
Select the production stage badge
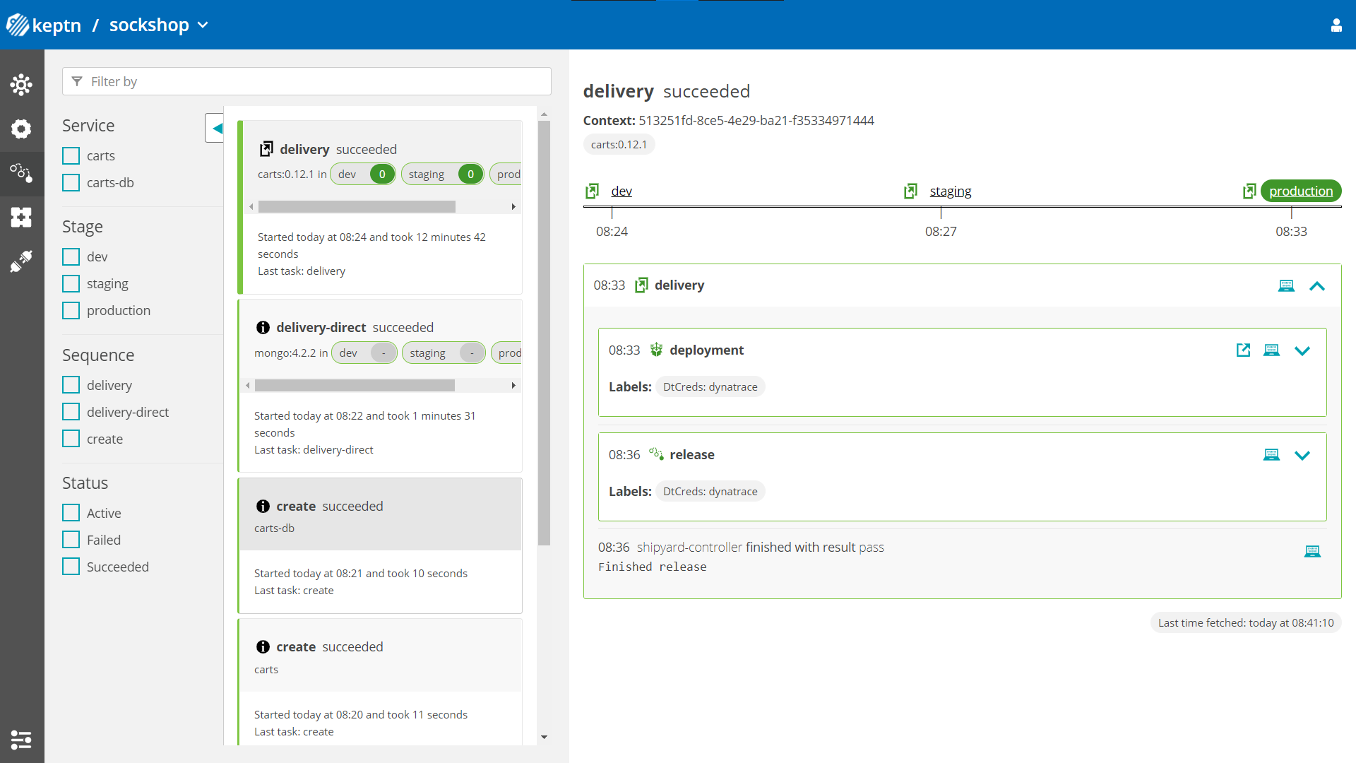(1301, 191)
